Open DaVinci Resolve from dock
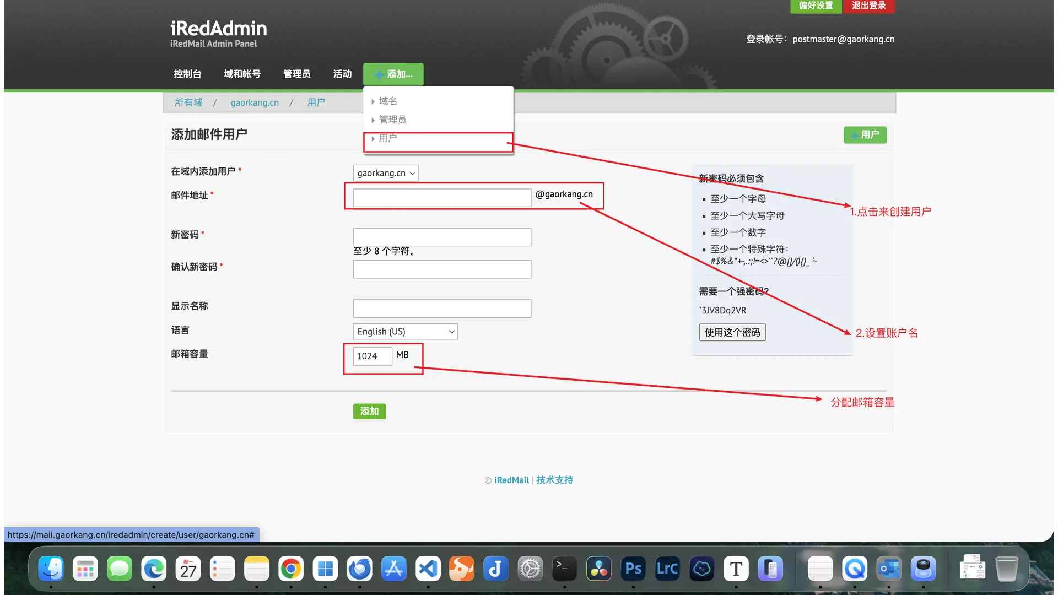 [x=599, y=569]
